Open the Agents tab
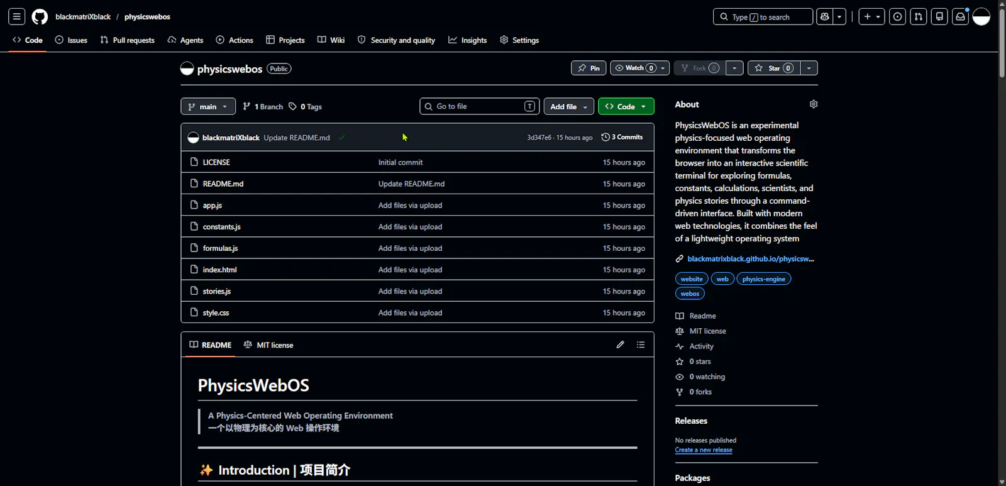The height and width of the screenshot is (486, 1006). (x=185, y=40)
